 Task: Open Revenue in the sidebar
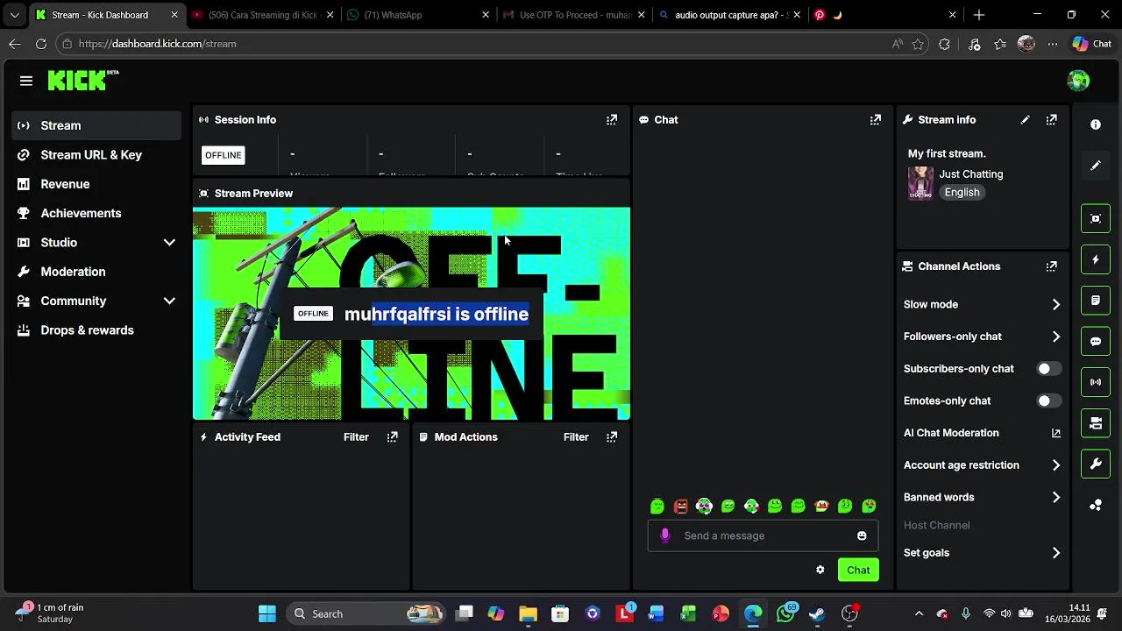[96, 184]
